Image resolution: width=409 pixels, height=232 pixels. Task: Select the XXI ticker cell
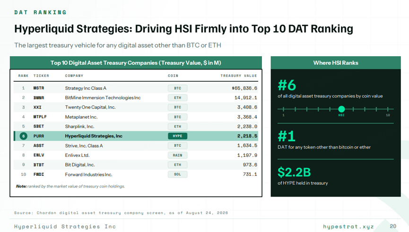(37, 107)
